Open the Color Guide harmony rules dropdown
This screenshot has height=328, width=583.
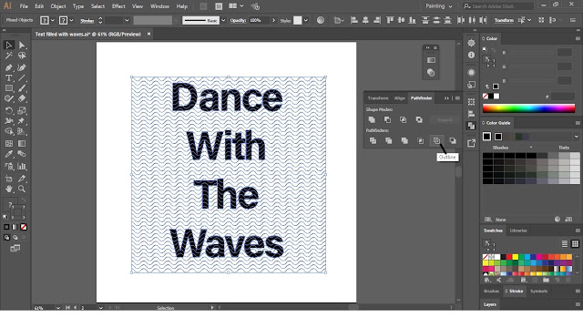pyautogui.click(x=577, y=137)
